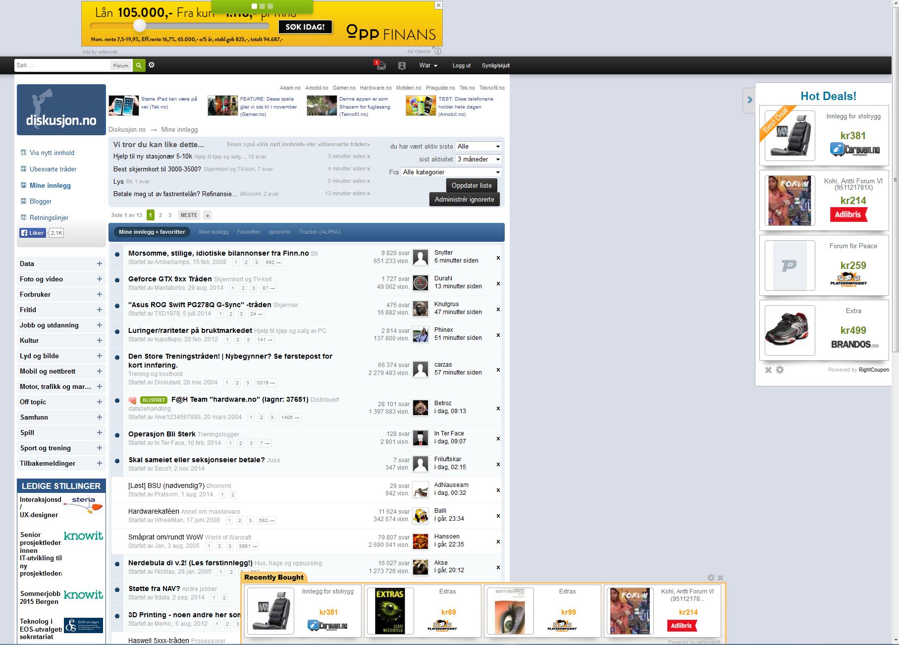The height and width of the screenshot is (645, 899).
Task: Toggle Synlig/skjult visibility
Action: pyautogui.click(x=496, y=65)
